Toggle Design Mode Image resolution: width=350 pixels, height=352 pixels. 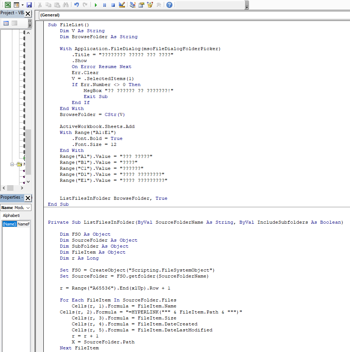[x=122, y=5]
